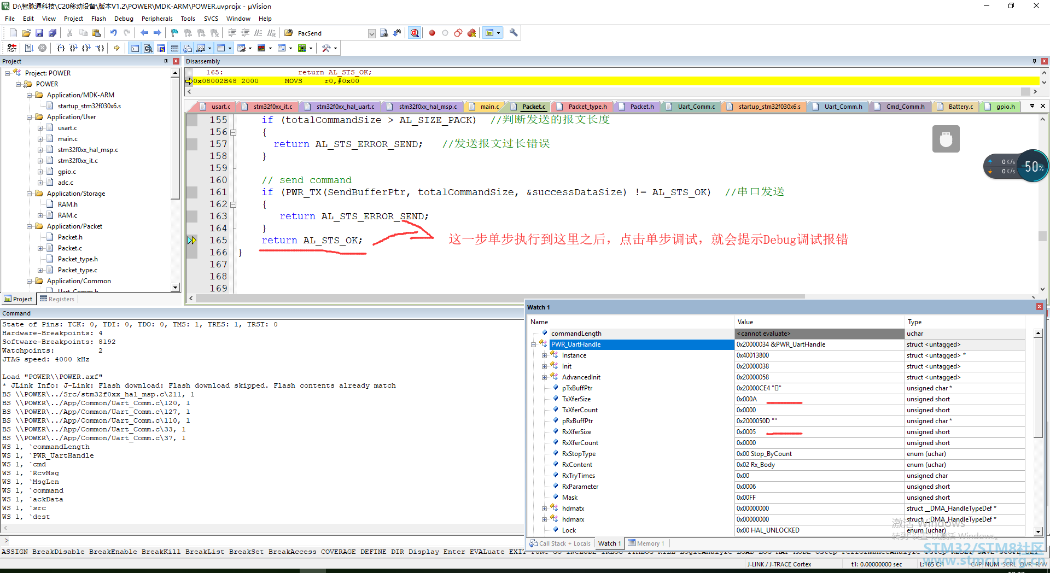Image resolution: width=1050 pixels, height=573 pixels.
Task: Undo the last edit
Action: click(114, 33)
